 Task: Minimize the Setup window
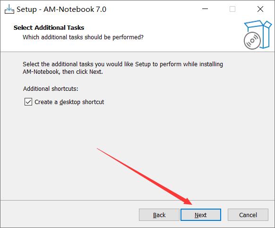tap(205, 9)
